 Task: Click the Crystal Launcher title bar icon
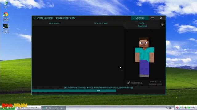point(34,18)
